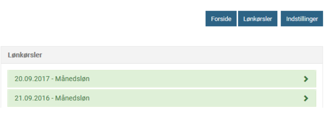Choose the Indstillinger menu item
The height and width of the screenshot is (121, 330).
302,19
